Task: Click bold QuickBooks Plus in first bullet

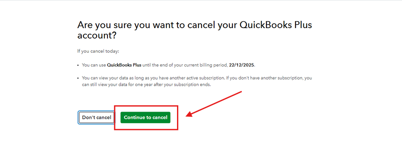Action: 124,65
